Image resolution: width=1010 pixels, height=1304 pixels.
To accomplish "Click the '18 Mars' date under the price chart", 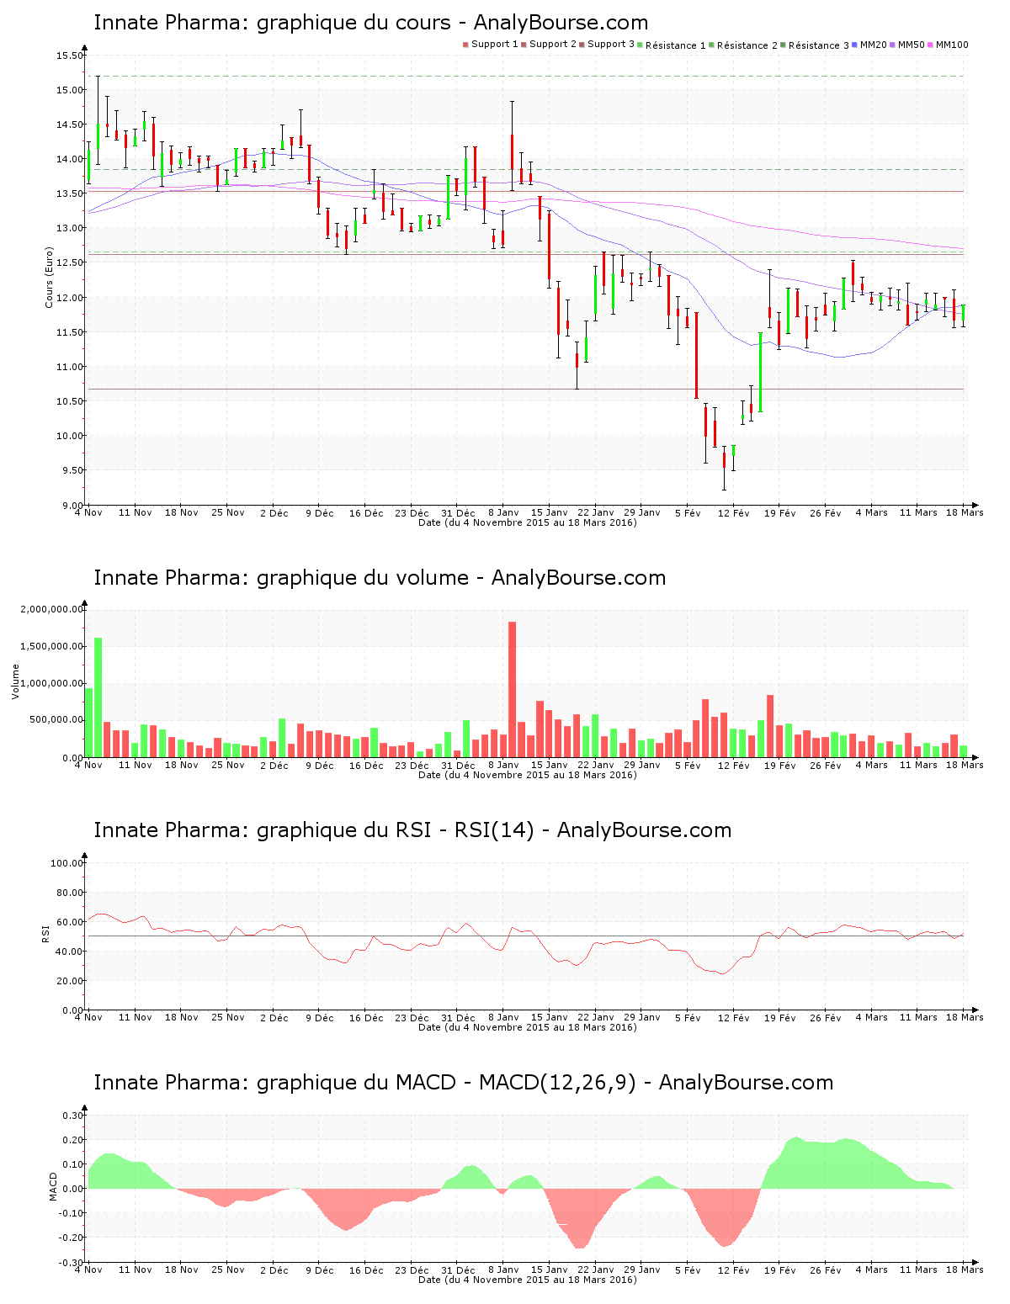I will pos(965,512).
